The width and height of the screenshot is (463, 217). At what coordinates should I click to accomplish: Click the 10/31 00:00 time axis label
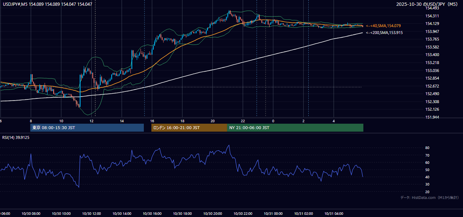pos(273,214)
